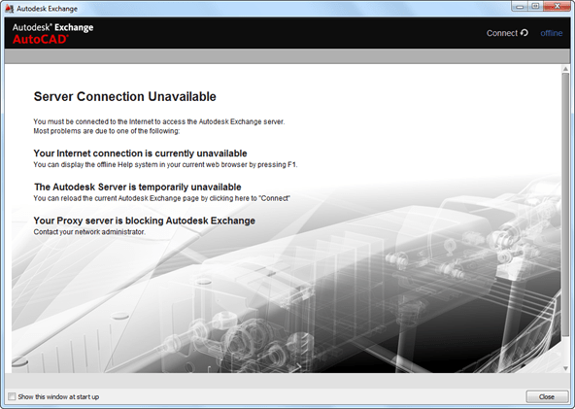Click the white Autodesk Exchange logo text

(x=52, y=27)
